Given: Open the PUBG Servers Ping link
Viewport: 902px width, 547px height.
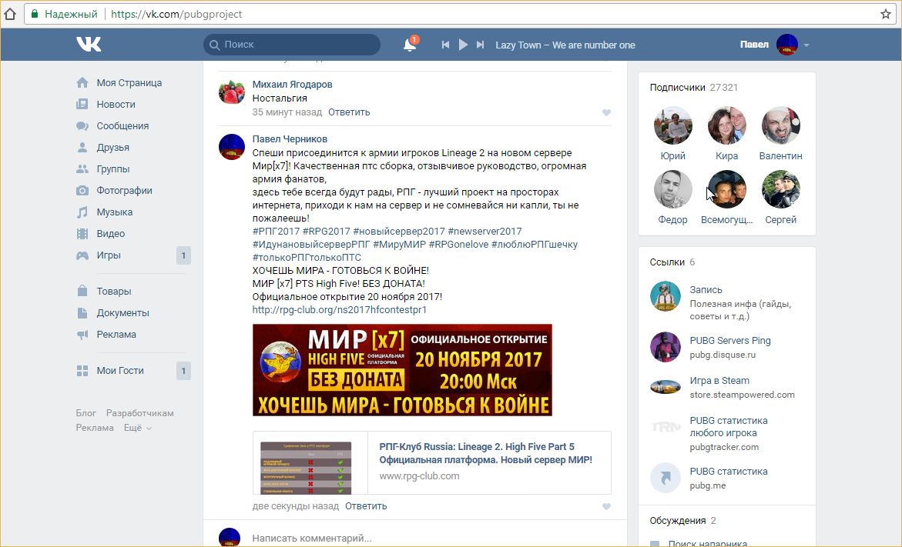Looking at the screenshot, I should pyautogui.click(x=730, y=341).
